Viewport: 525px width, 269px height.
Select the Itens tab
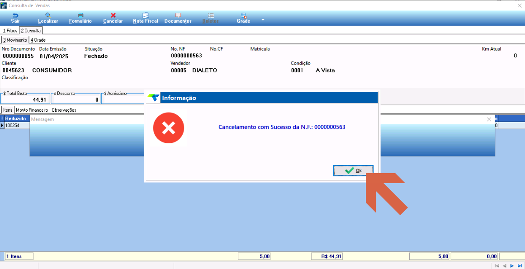tap(7, 110)
